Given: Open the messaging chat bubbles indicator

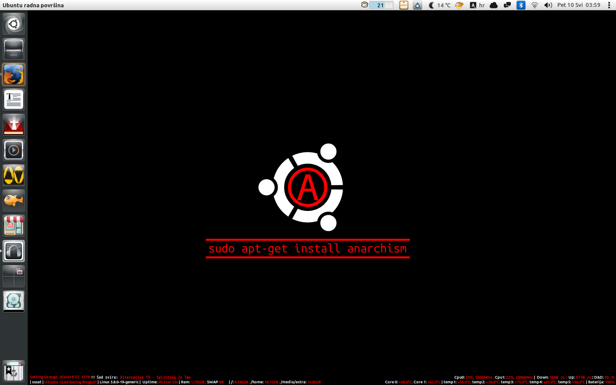Looking at the screenshot, I should click(x=507, y=5).
